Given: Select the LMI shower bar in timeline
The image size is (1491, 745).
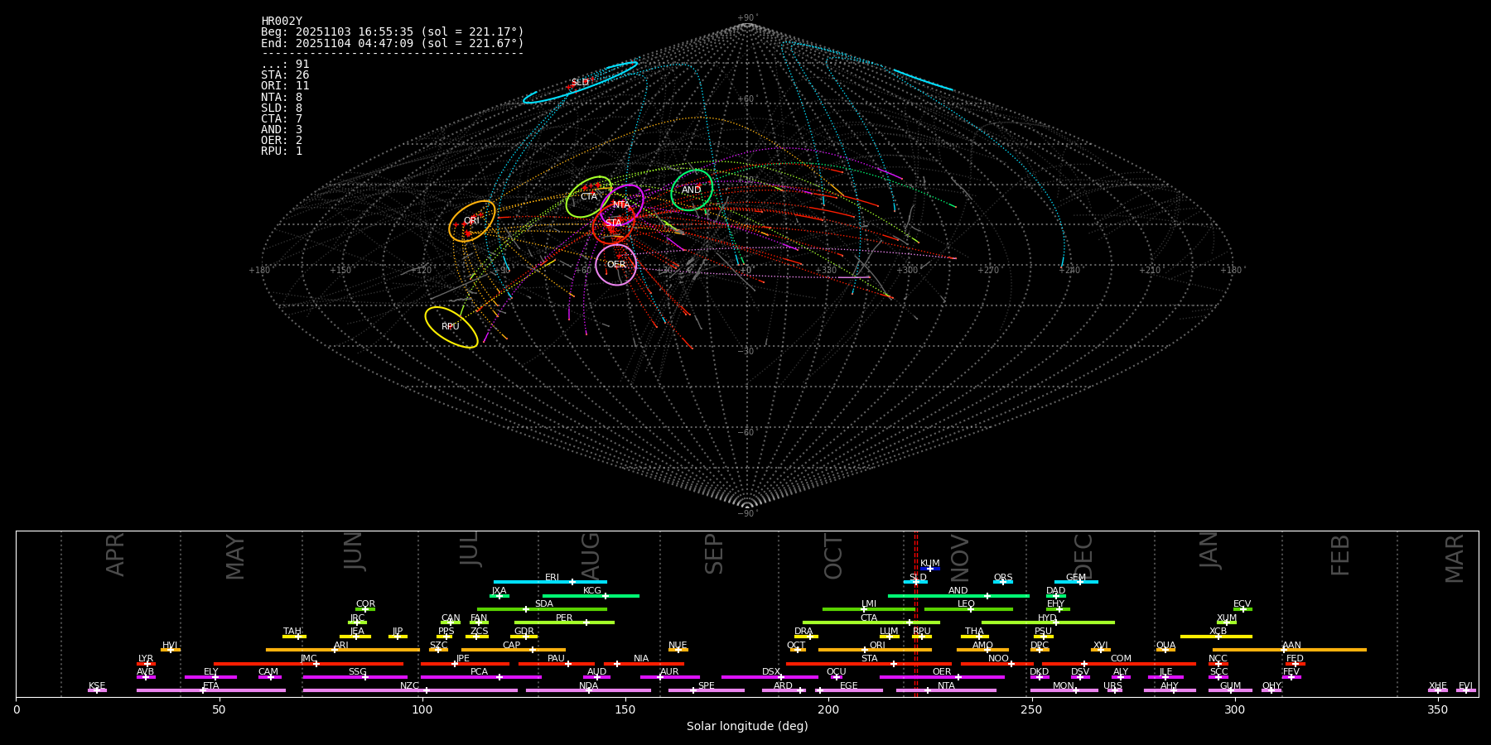Looking at the screenshot, I should 869,609.
